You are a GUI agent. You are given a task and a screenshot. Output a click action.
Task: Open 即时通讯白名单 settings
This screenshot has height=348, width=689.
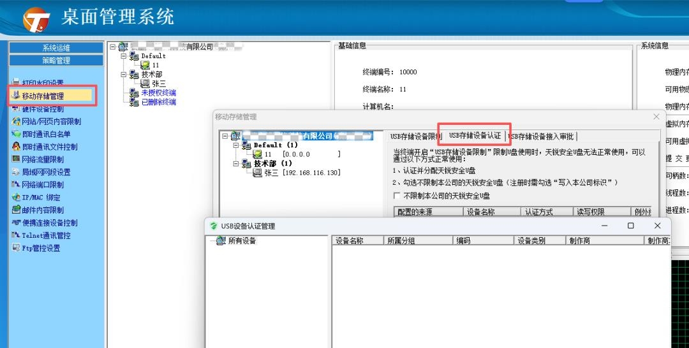(46, 134)
